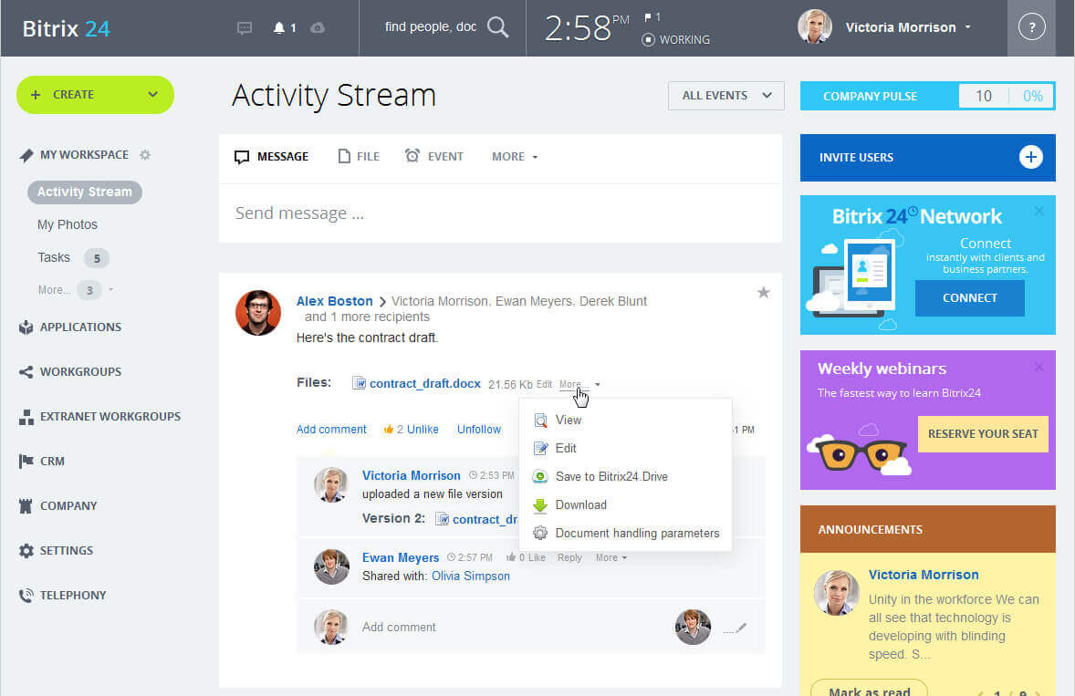The width and height of the screenshot is (1075, 696).
Task: Open Olivia Simpson profile link
Action: pyautogui.click(x=470, y=577)
